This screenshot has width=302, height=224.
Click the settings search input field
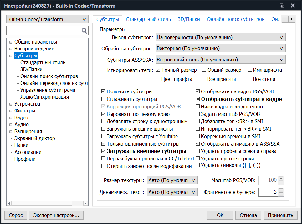pyautogui.click(x=44, y=30)
